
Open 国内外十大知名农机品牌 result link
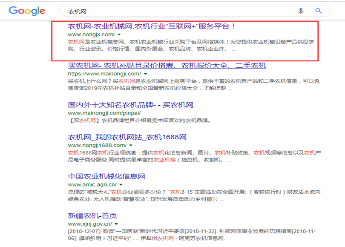[131, 105]
